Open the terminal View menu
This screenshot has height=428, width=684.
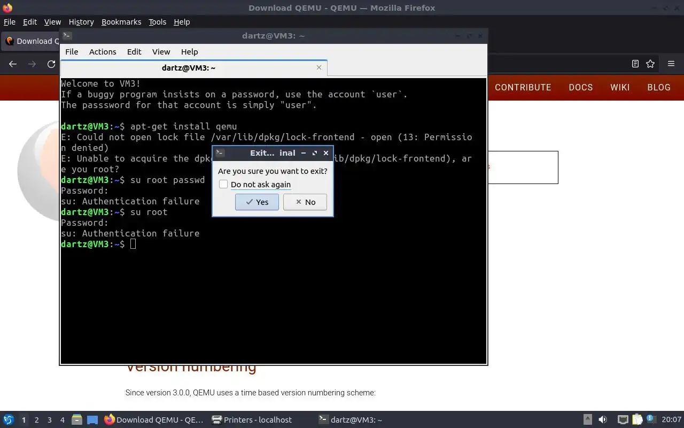[161, 51]
